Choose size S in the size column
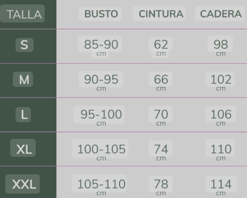 (x=24, y=45)
